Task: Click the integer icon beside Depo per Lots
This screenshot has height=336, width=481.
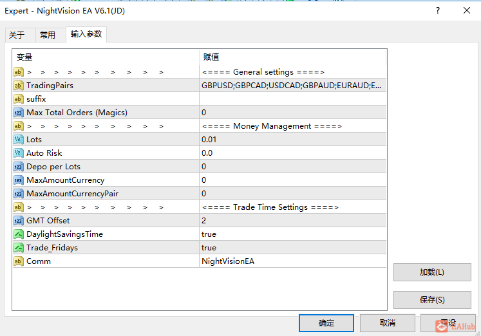Action: point(19,167)
